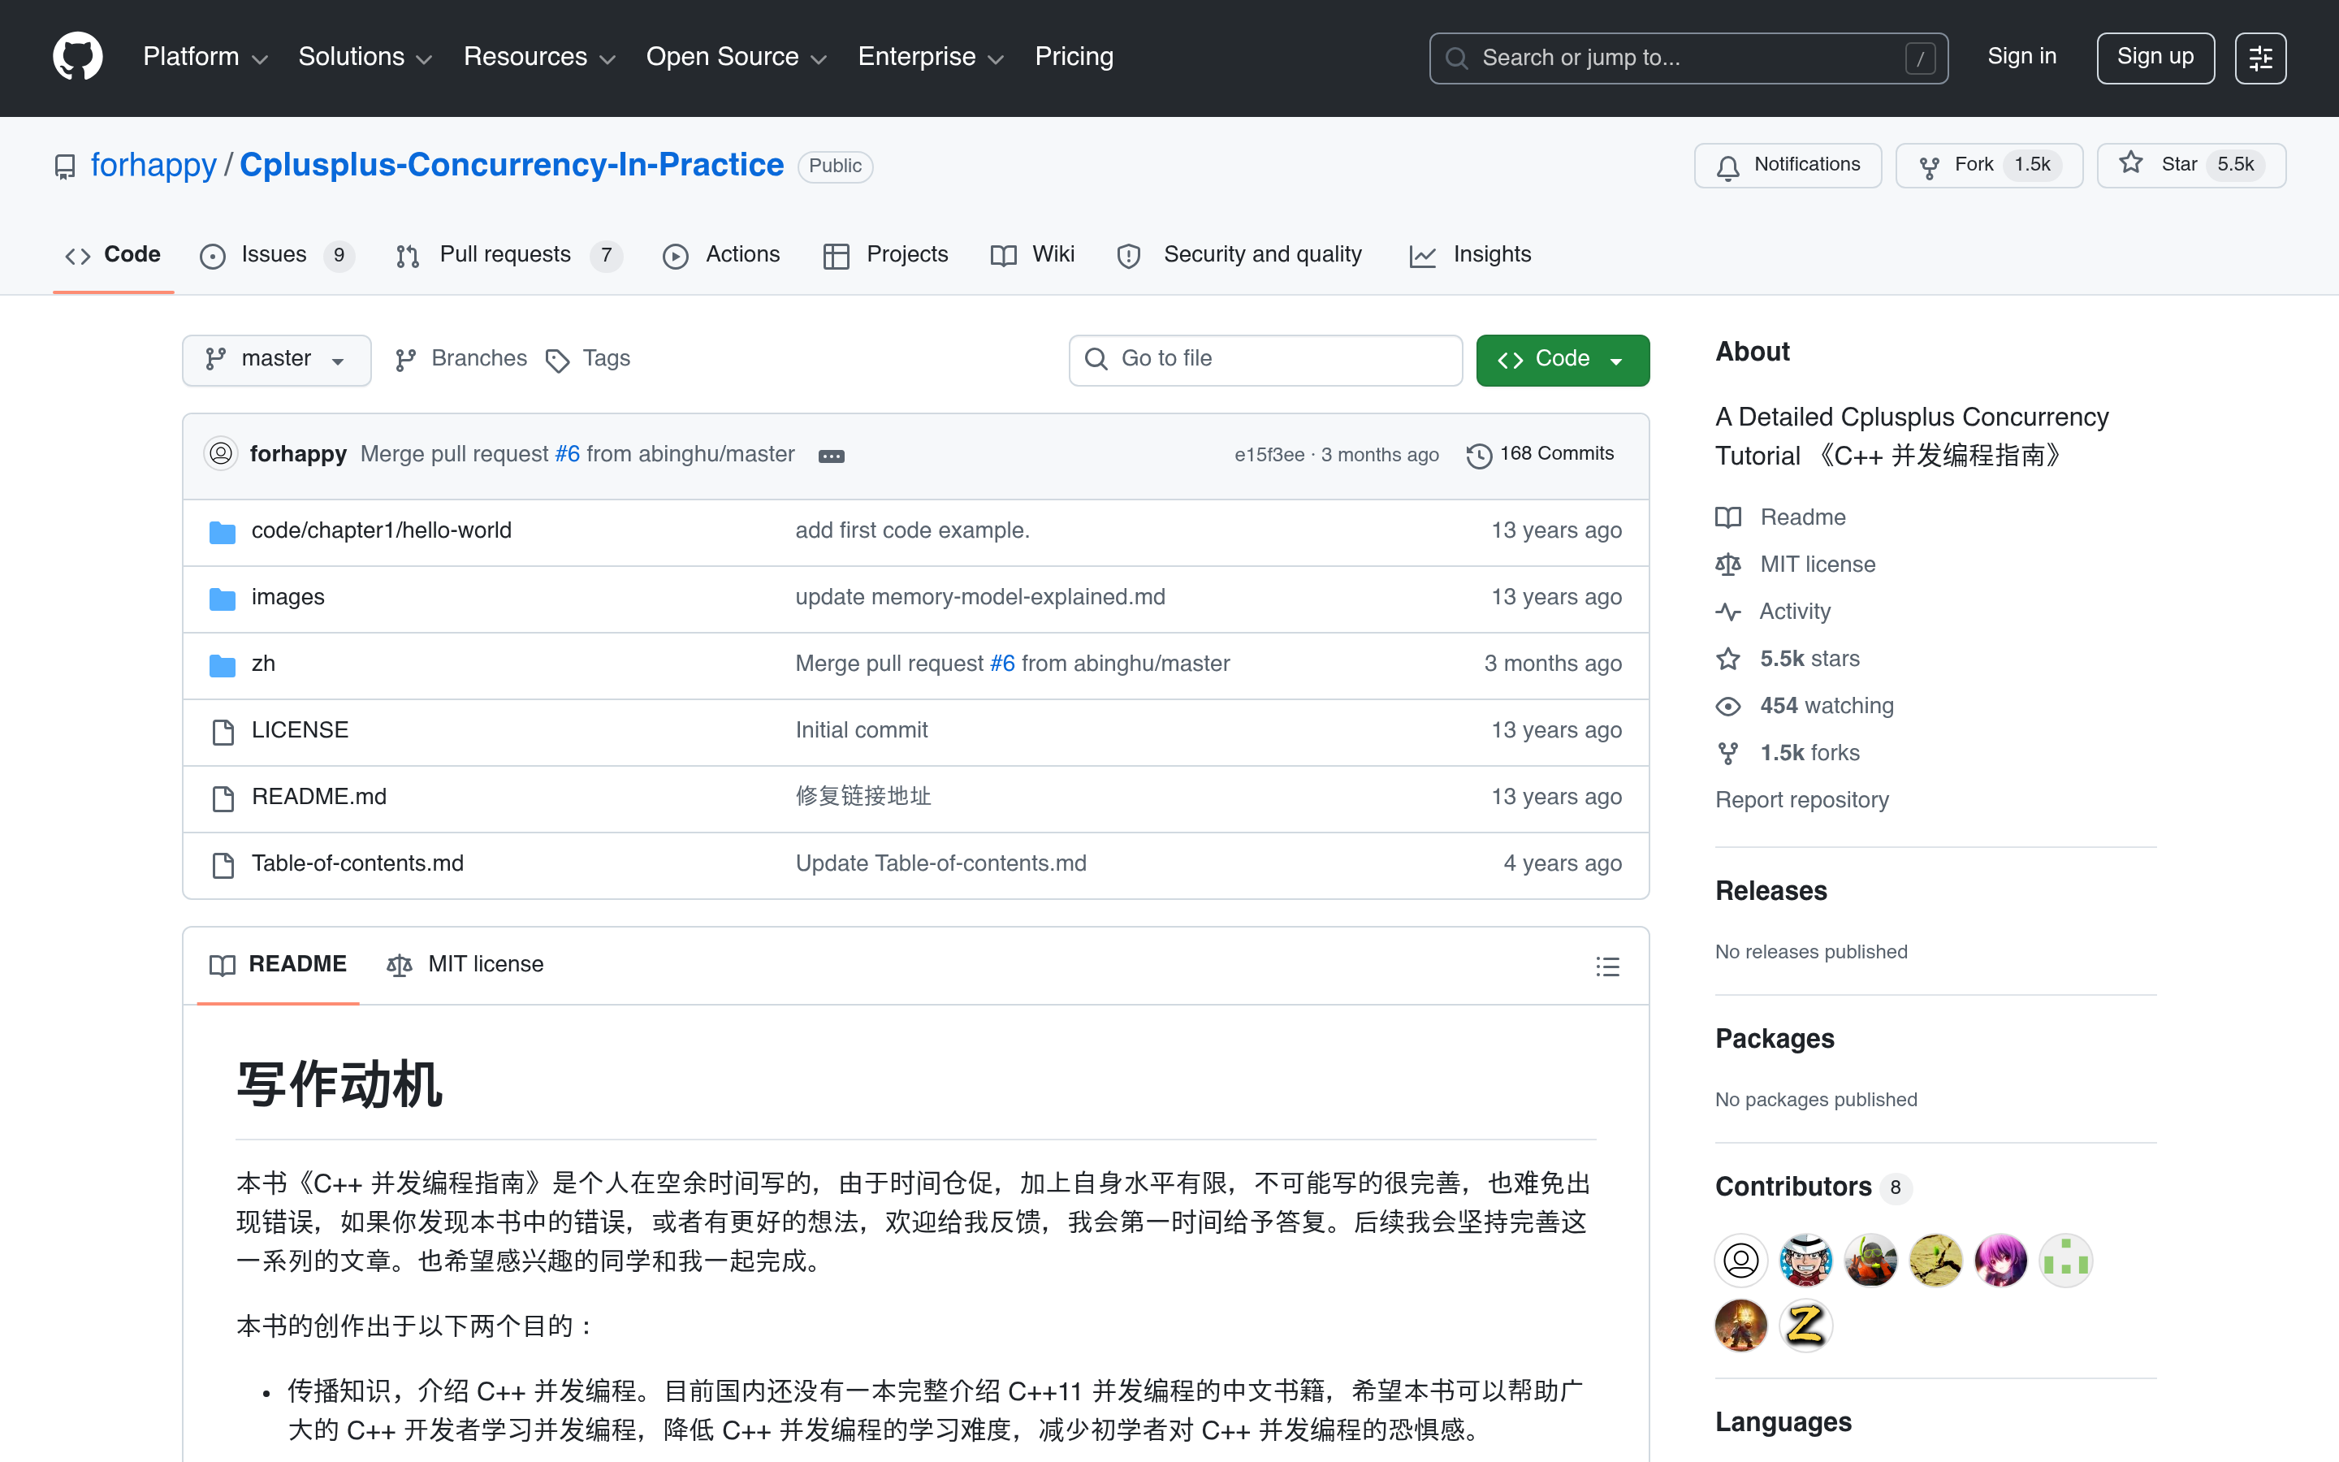Open the purple-haired contributor avatar
Viewport: 2339px width, 1462px height.
[2000, 1261]
